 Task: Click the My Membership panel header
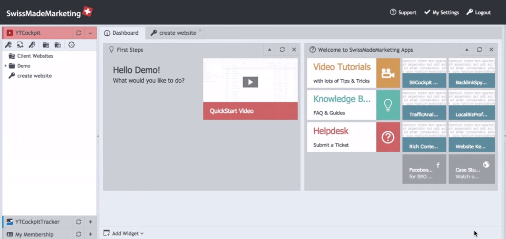pyautogui.click(x=37, y=234)
